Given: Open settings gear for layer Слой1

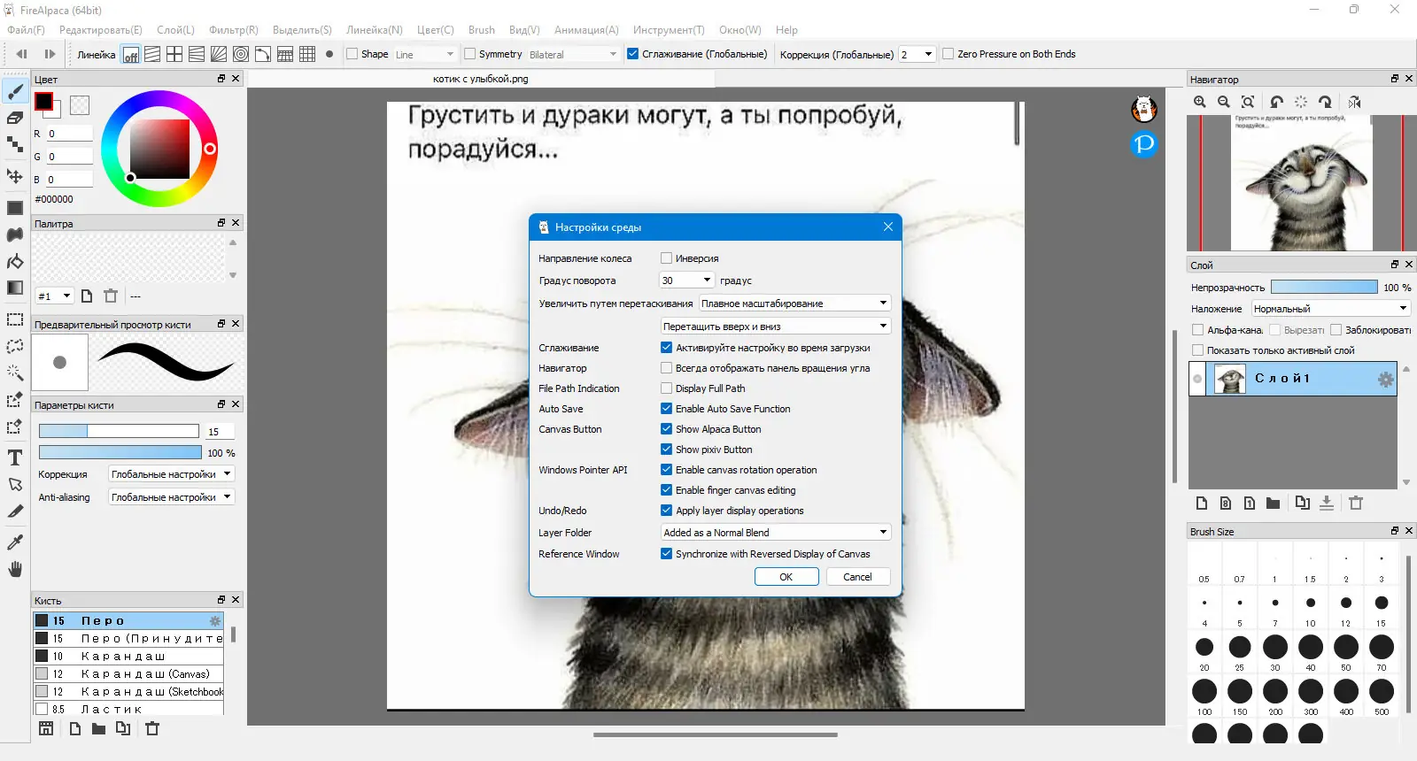Looking at the screenshot, I should pyautogui.click(x=1386, y=380).
